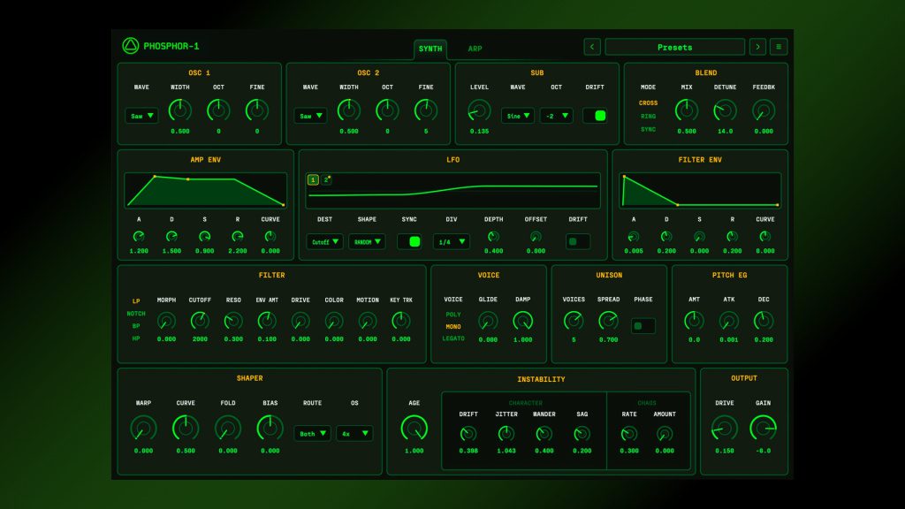Open the LFO destination Cutoff dropdown
Image resolution: width=905 pixels, height=509 pixels.
(325, 241)
